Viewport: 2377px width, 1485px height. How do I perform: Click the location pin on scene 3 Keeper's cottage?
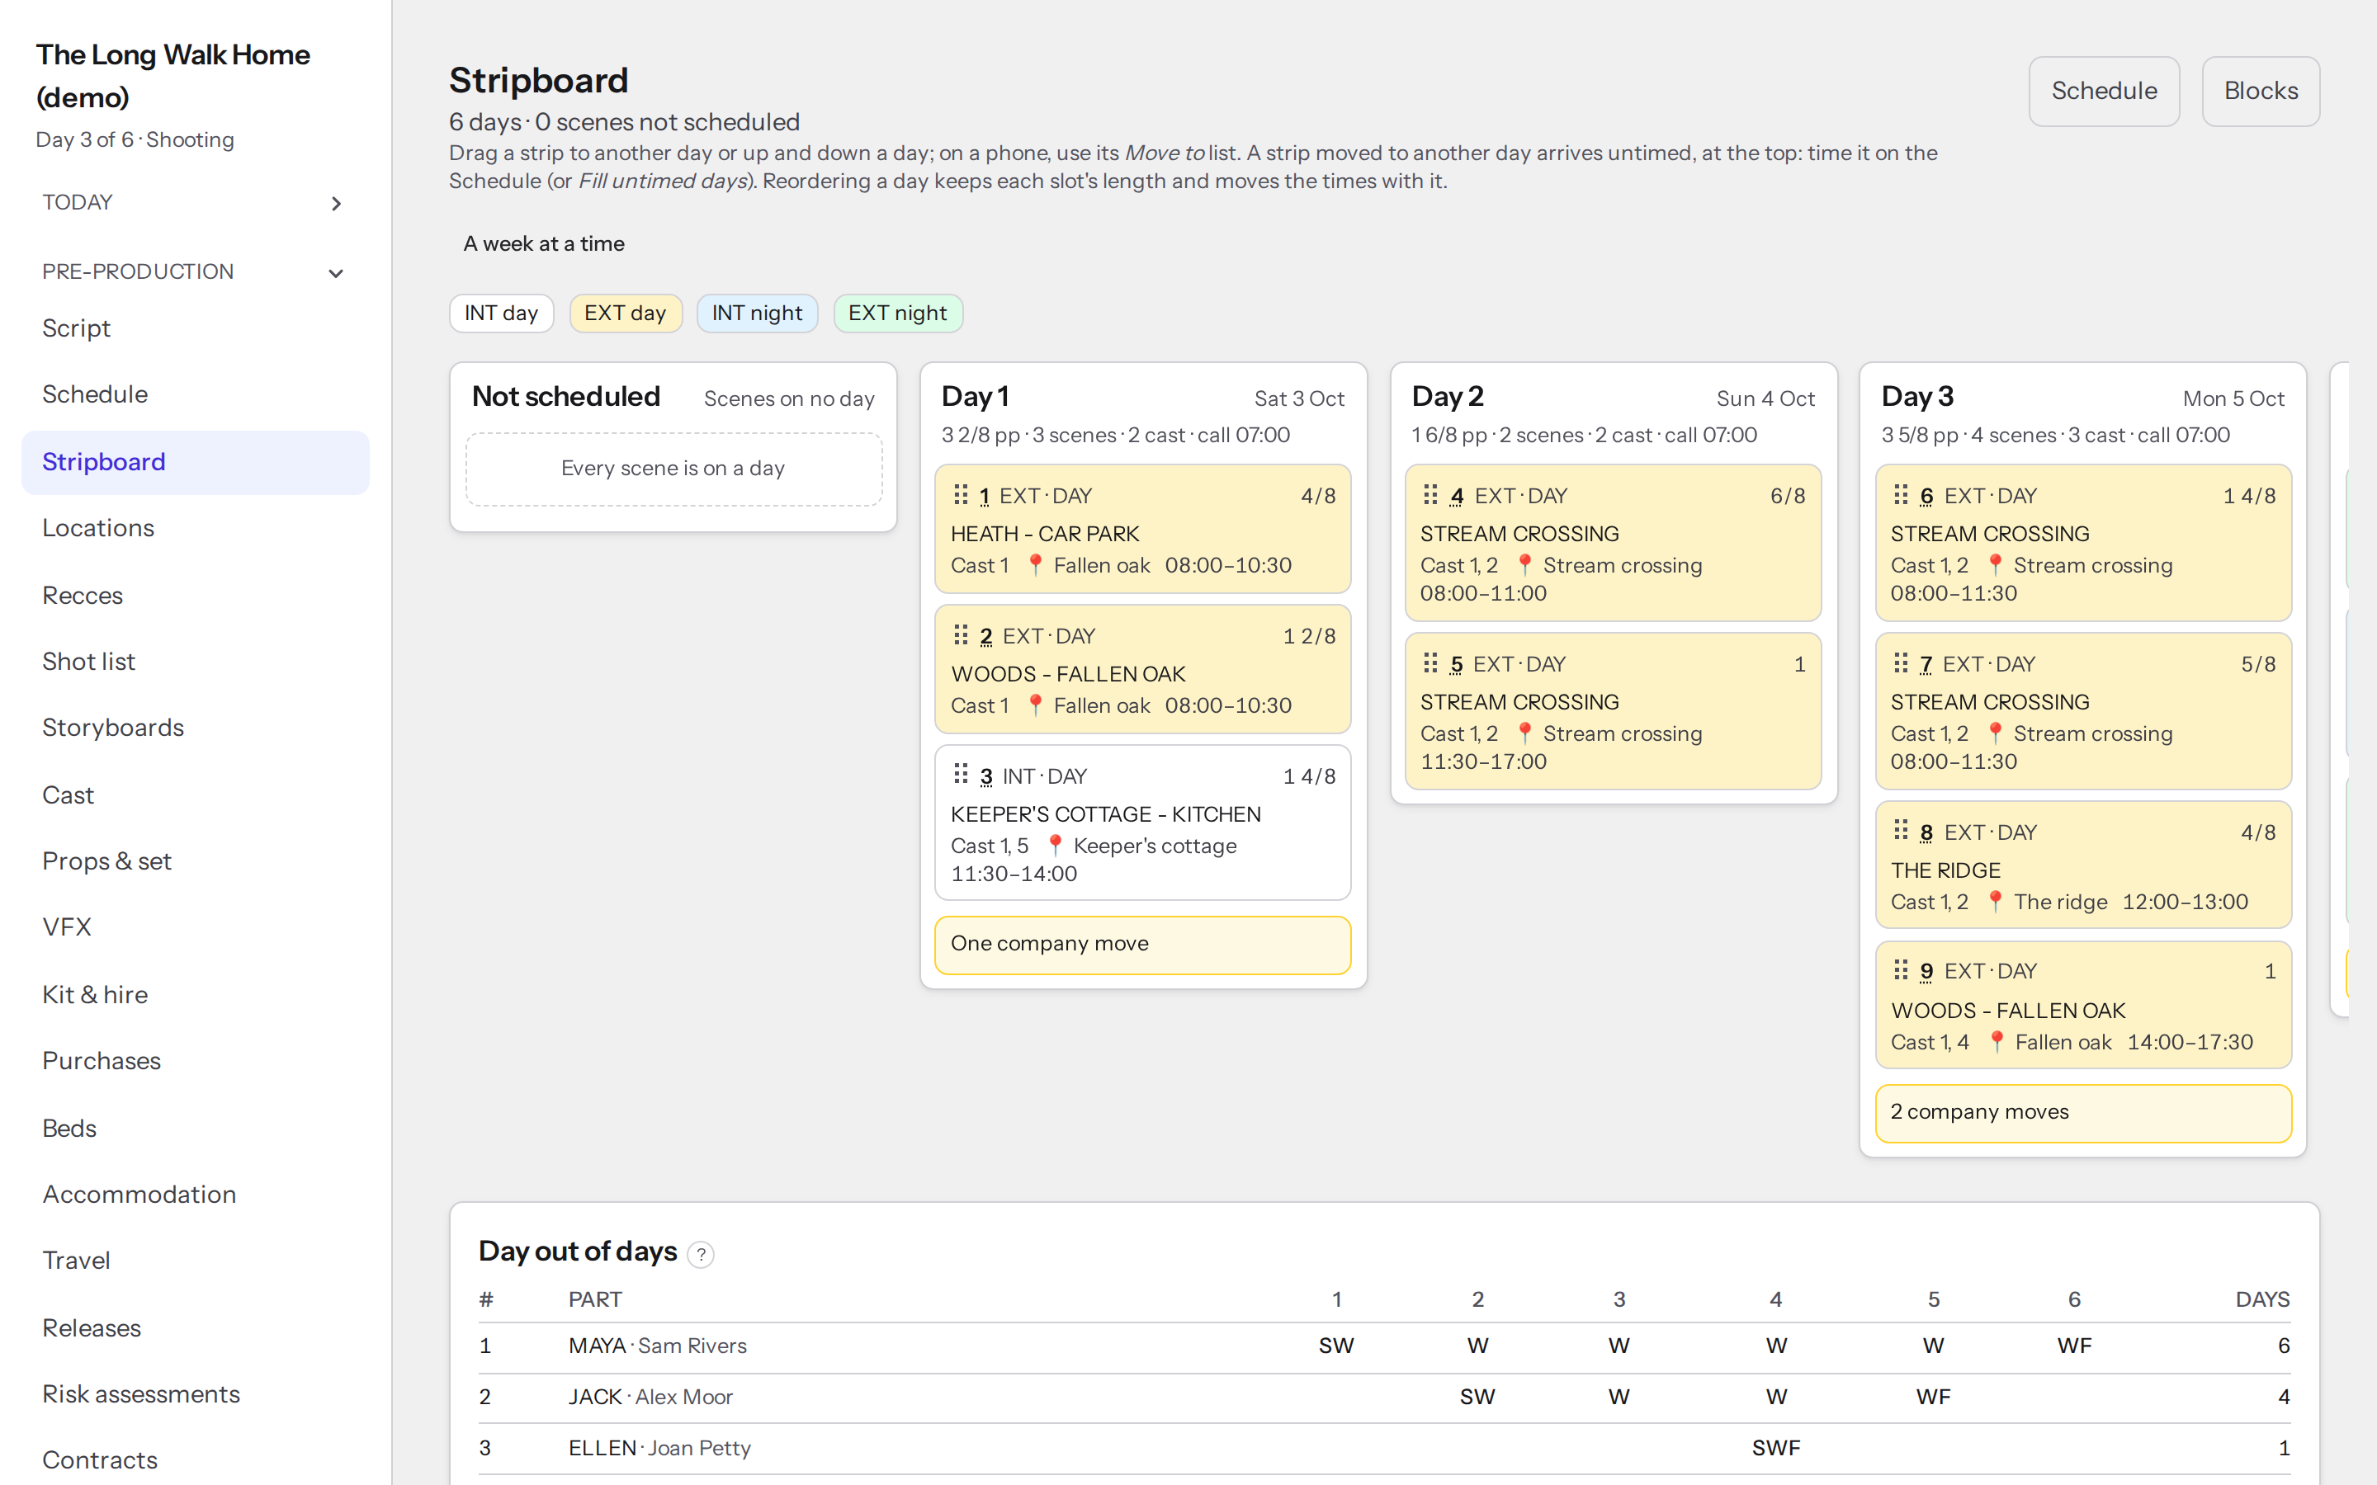pyautogui.click(x=1055, y=846)
